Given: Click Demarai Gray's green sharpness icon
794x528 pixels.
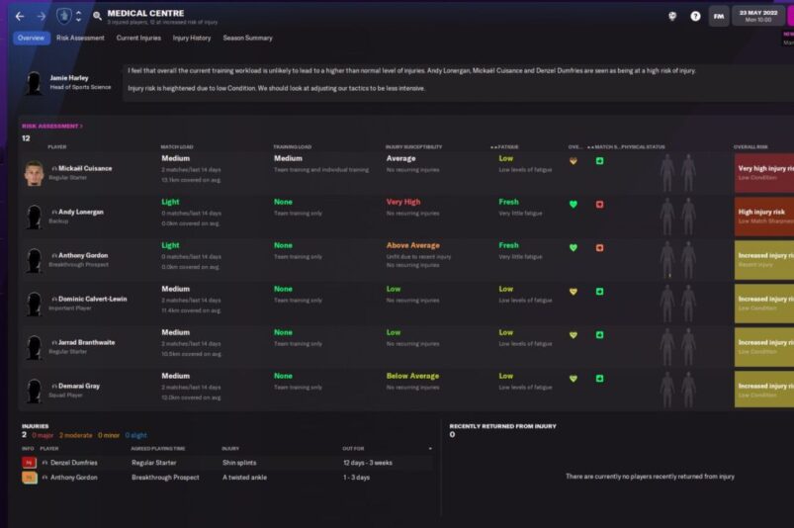Looking at the screenshot, I should pyautogui.click(x=599, y=379).
